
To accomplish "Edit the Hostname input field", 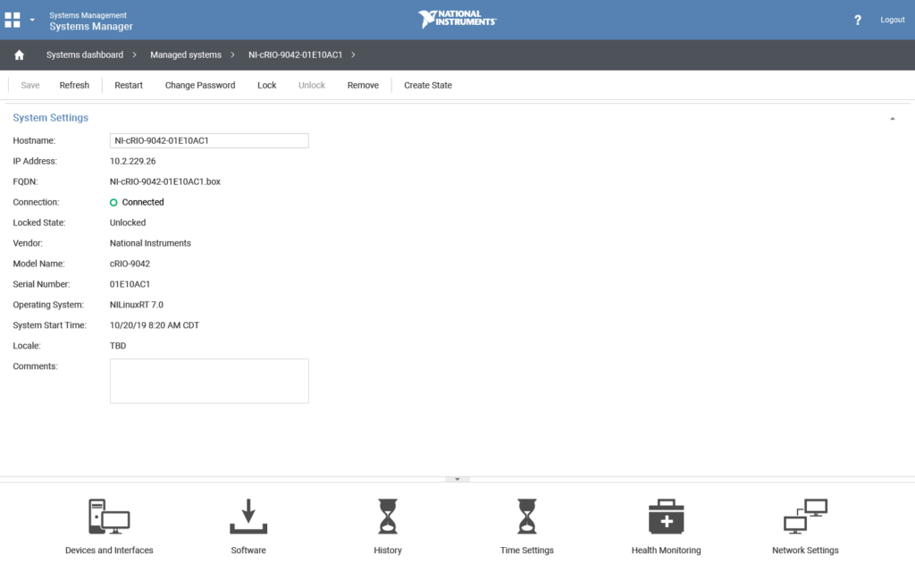I will click(209, 140).
